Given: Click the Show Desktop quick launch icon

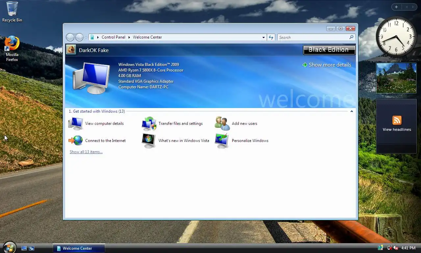Looking at the screenshot, I should pyautogui.click(x=24, y=248).
